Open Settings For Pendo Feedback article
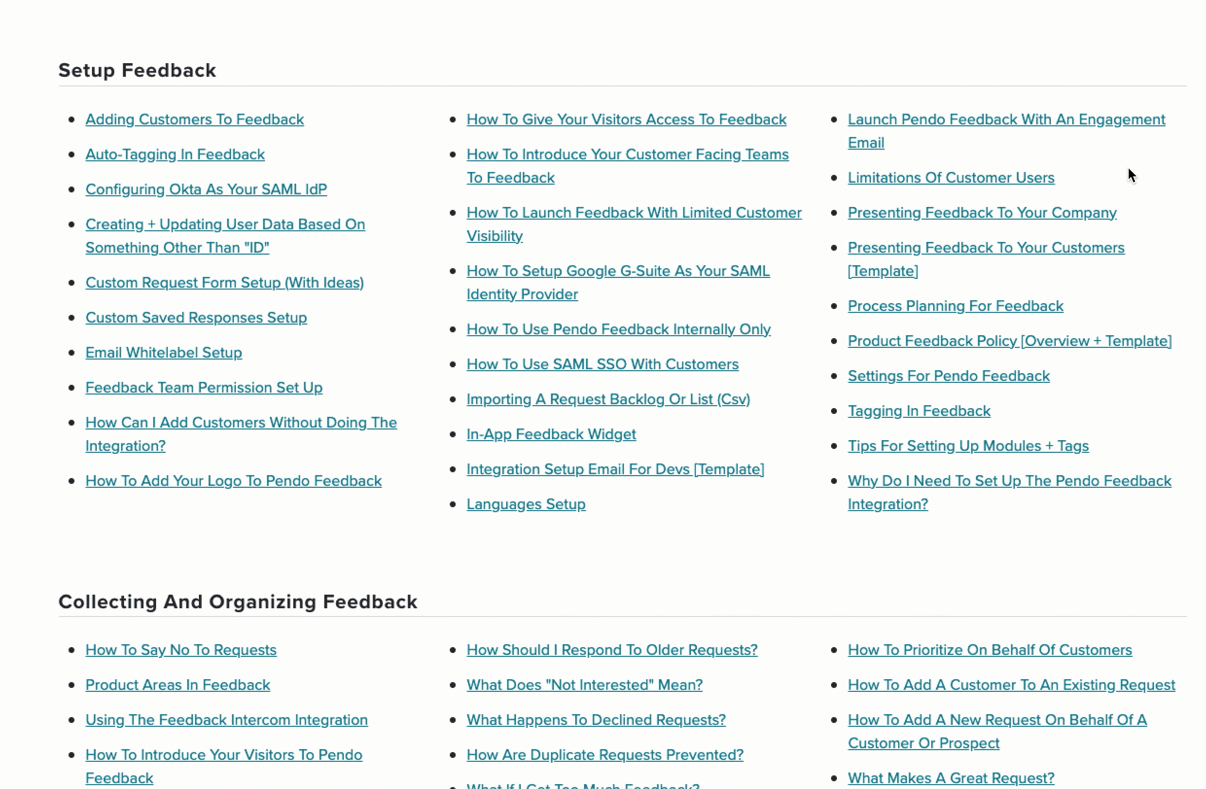 click(x=949, y=375)
